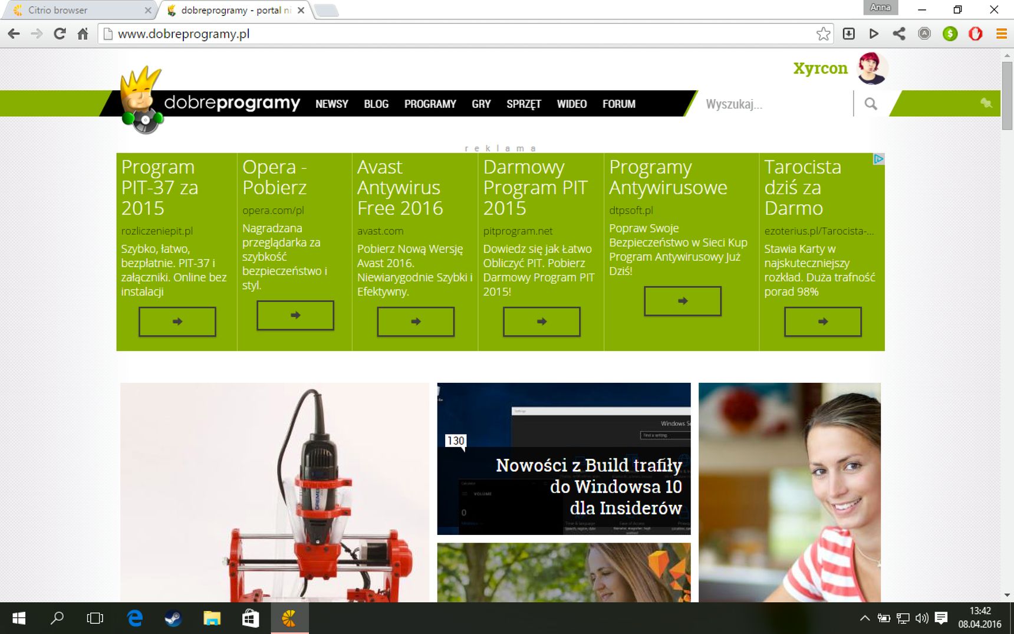Open the Xyrcon user avatar
The height and width of the screenshot is (634, 1014).
coord(872,68)
